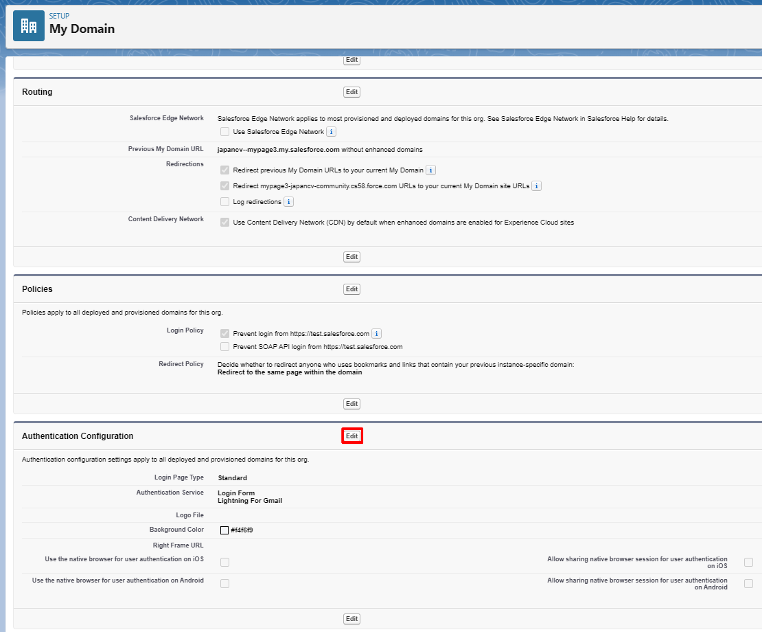Check native browser authentication on iOS
762x632 pixels.
pos(225,562)
